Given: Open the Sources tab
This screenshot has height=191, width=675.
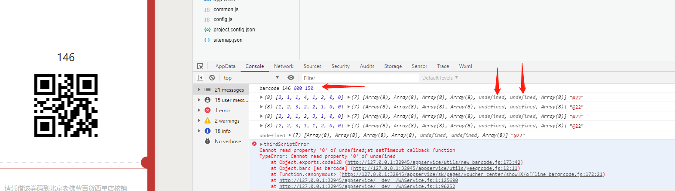Looking at the screenshot, I should [x=312, y=66].
